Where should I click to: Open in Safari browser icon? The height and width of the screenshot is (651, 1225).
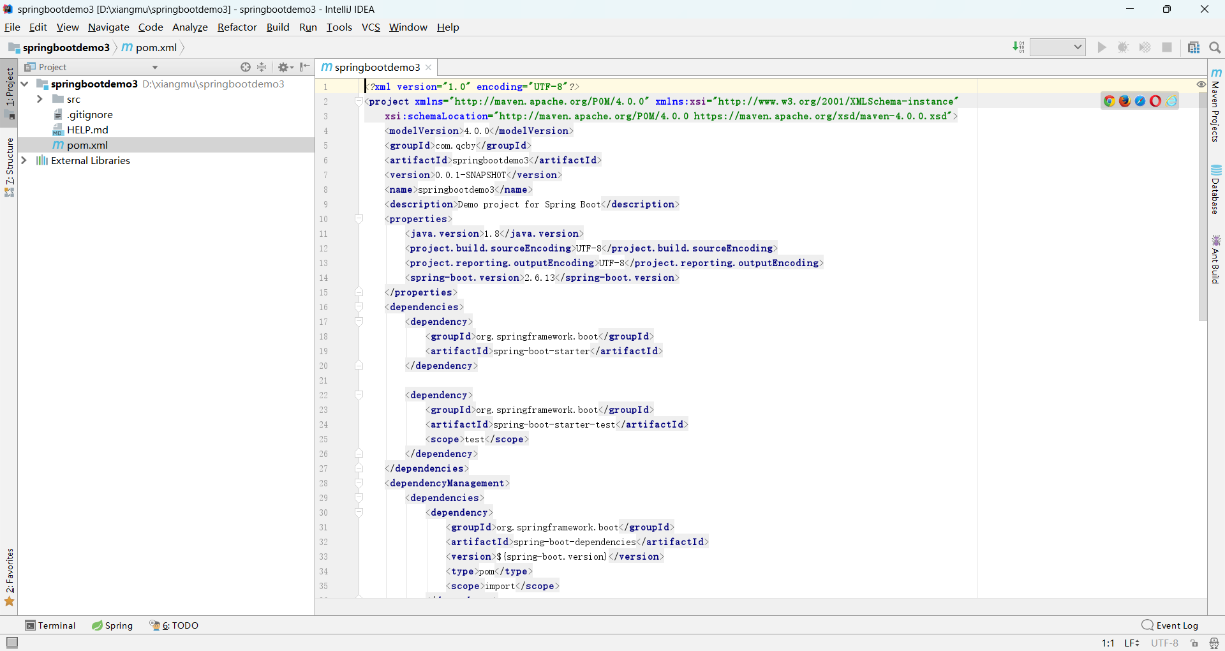[1140, 101]
